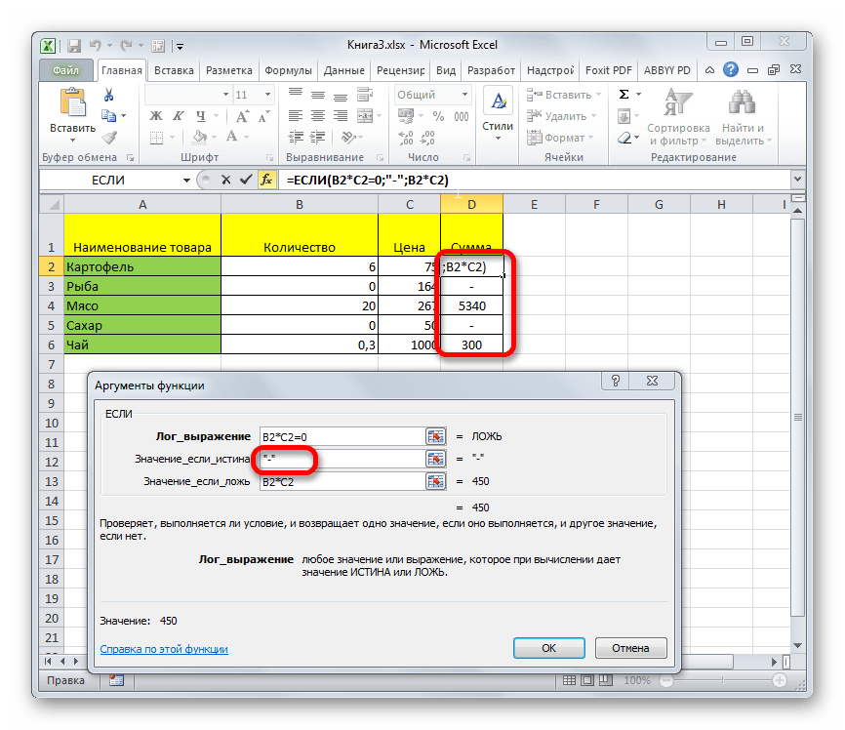Expand the formula bar
The height and width of the screenshot is (730, 845).
tap(797, 181)
